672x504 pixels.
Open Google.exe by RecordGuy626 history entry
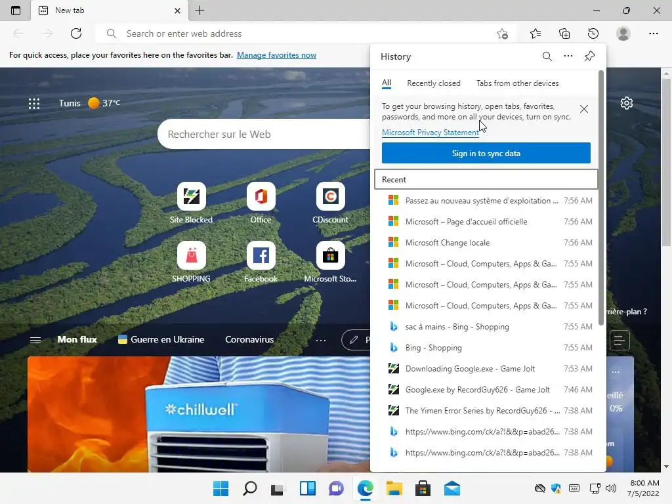486,390
